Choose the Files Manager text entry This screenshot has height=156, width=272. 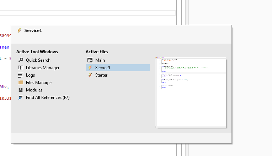pyautogui.click(x=39, y=83)
